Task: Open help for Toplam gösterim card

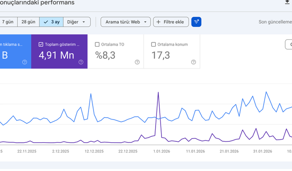Action: click(81, 62)
